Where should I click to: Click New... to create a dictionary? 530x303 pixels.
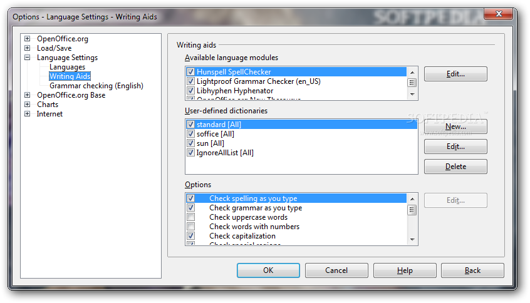tap(455, 126)
